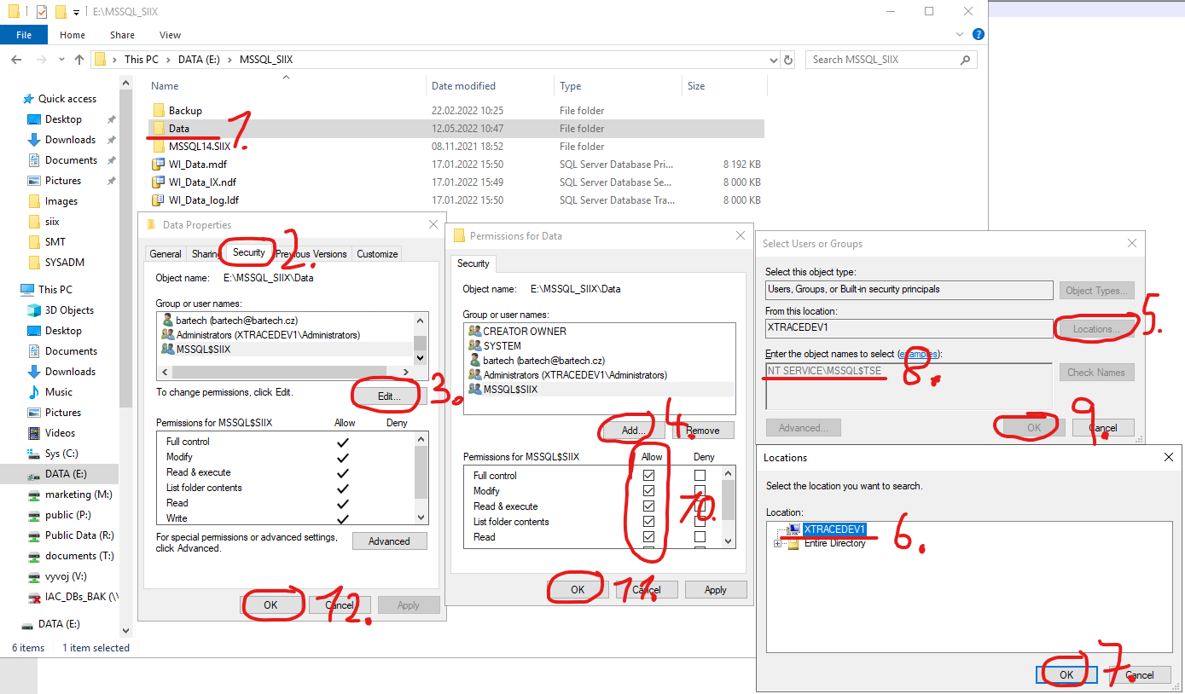Click the back navigation arrow
The height and width of the screenshot is (694, 1185).
pyautogui.click(x=16, y=60)
